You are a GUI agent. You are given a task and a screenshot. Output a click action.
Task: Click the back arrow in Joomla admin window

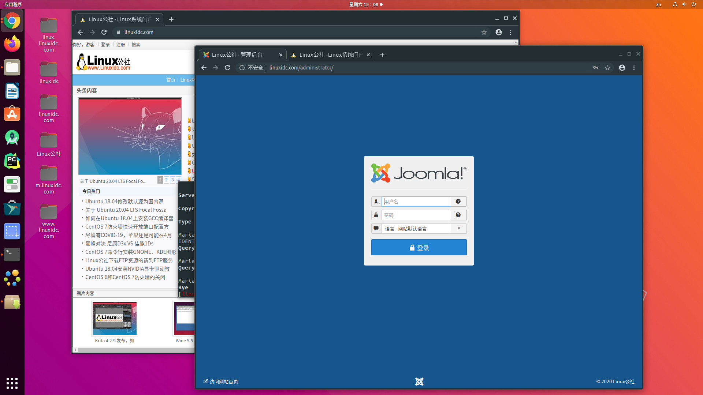pos(204,68)
